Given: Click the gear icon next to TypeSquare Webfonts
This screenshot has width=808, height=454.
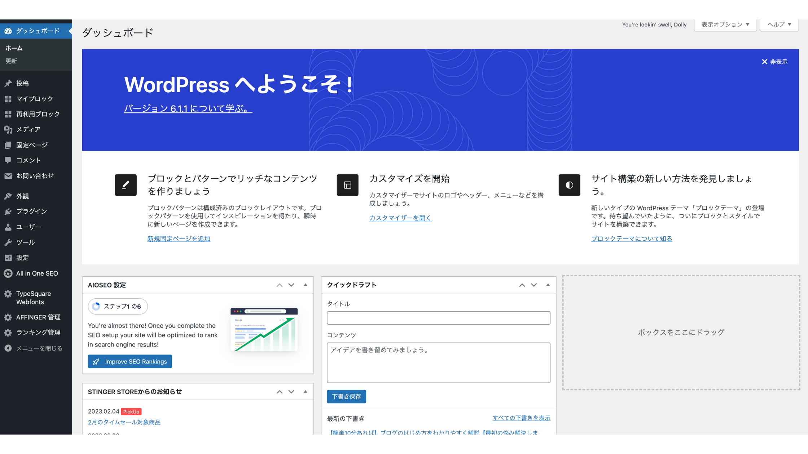Looking at the screenshot, I should [8, 294].
